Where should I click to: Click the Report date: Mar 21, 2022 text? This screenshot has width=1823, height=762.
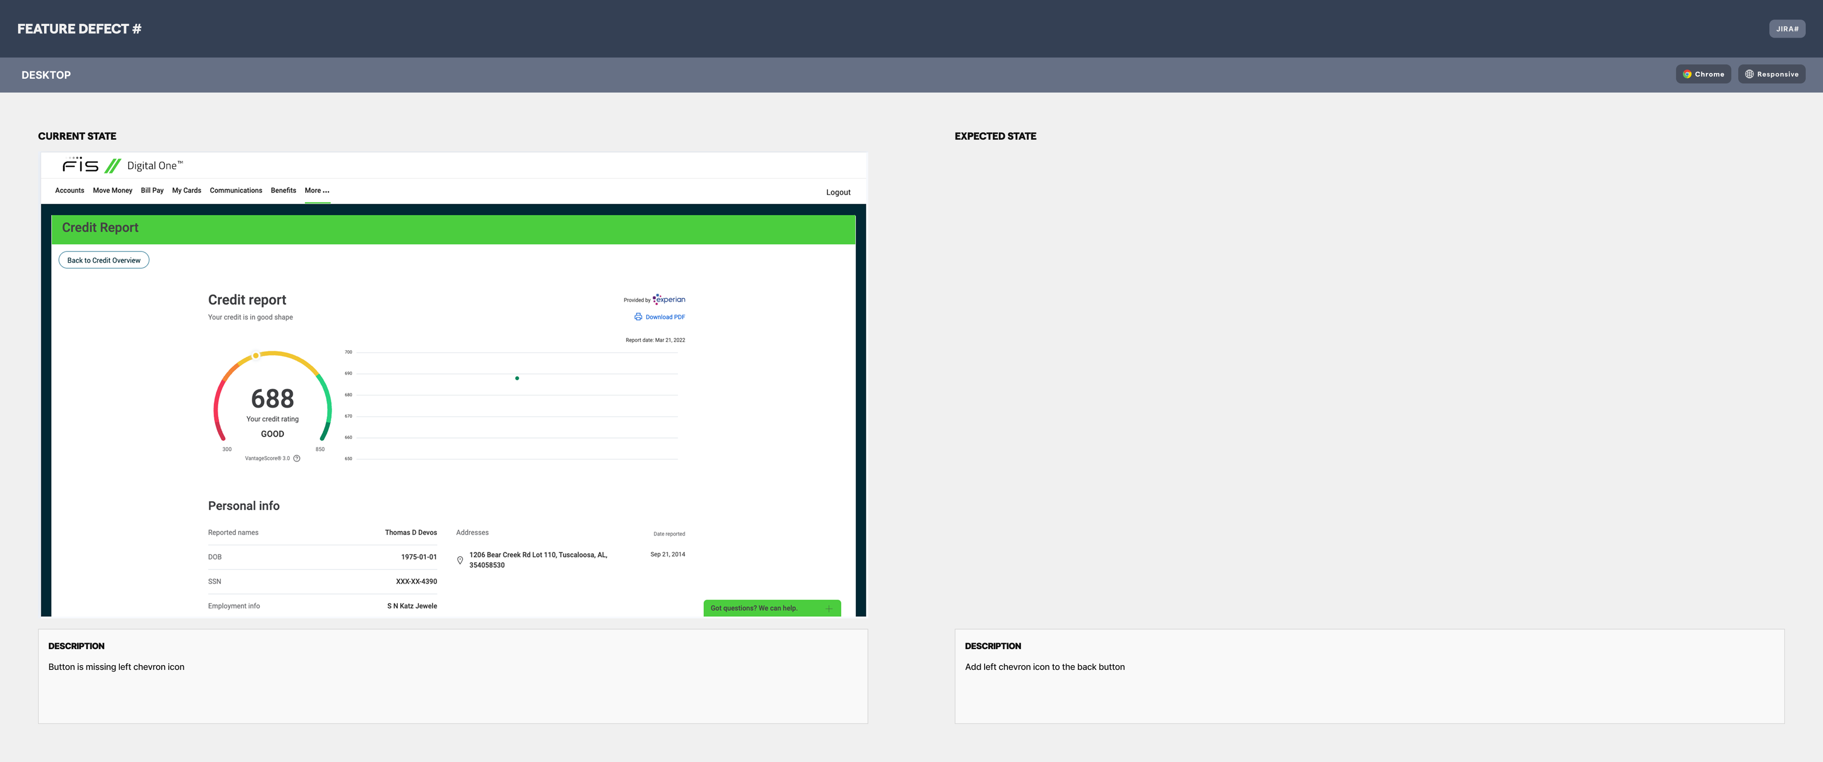(x=656, y=340)
